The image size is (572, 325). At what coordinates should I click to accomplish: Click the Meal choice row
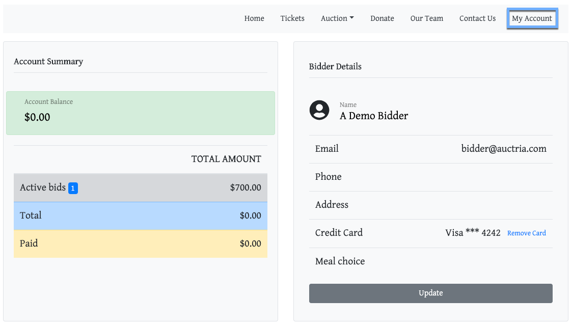point(430,261)
